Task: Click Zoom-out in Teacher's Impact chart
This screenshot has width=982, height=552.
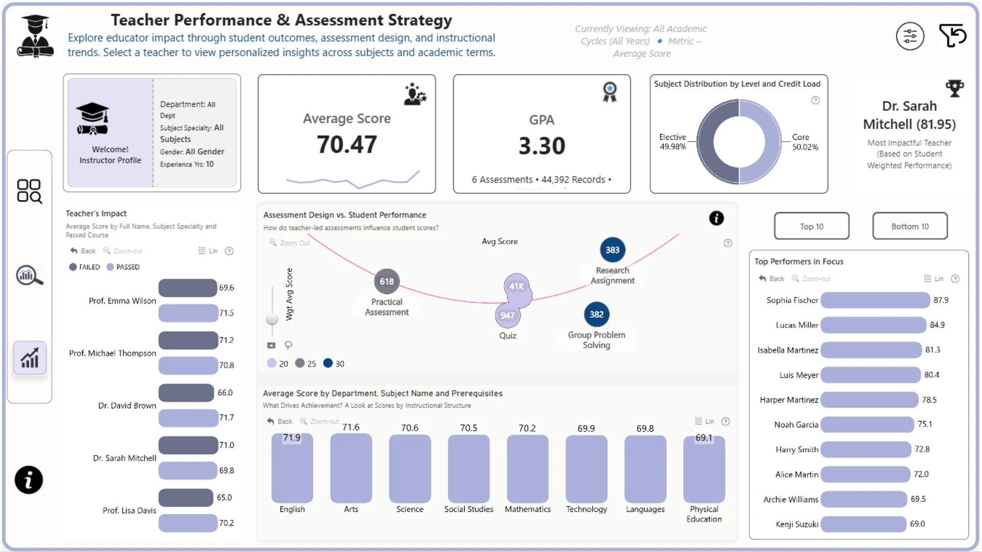Action: coord(123,251)
